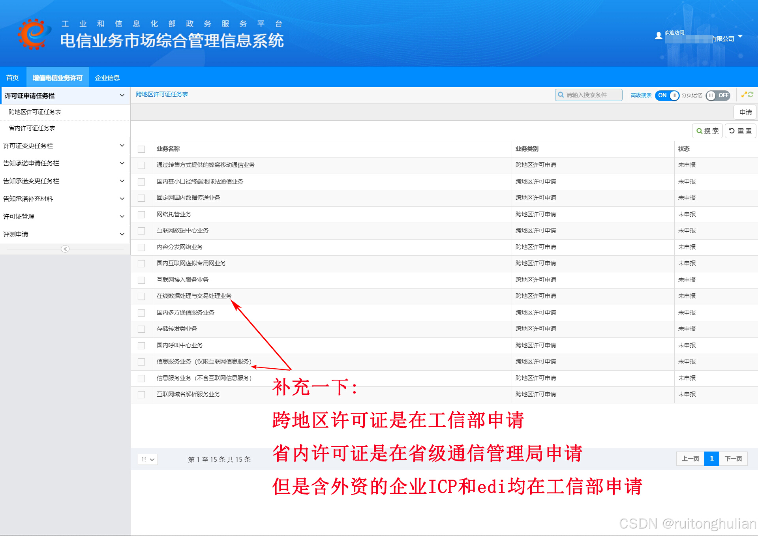Open the page-size dropdown
The image size is (758, 536).
point(148,459)
